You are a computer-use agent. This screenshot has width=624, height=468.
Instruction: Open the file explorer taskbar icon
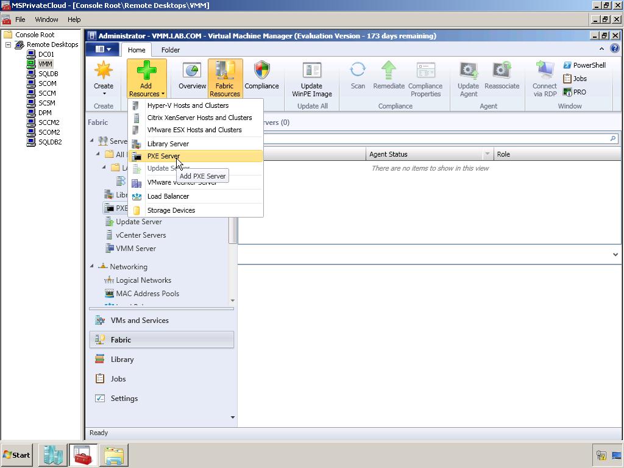pyautogui.click(x=113, y=455)
